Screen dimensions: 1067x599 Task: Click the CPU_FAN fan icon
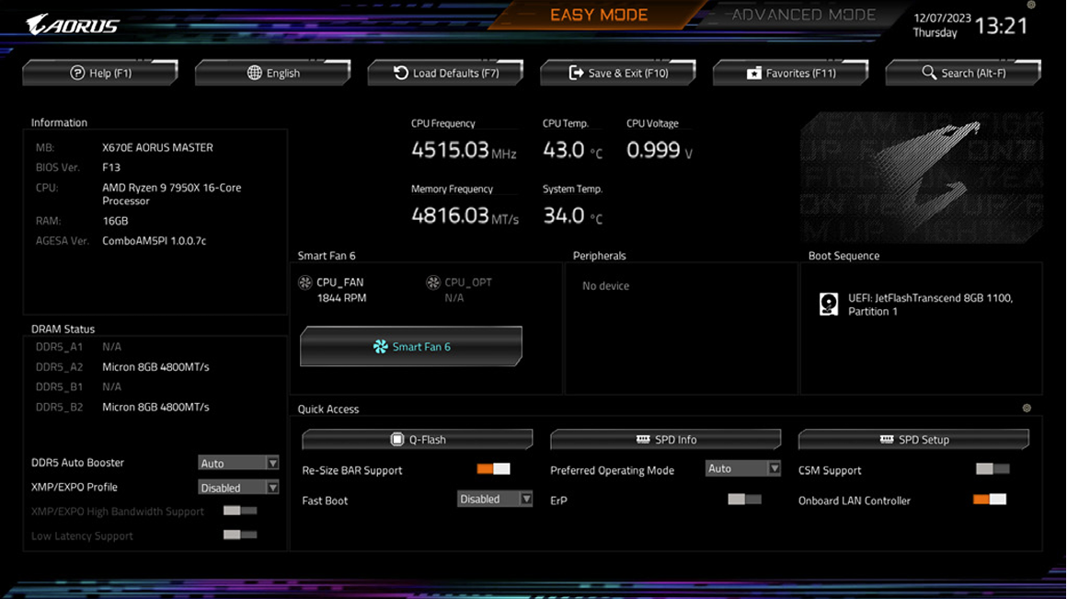pos(305,283)
